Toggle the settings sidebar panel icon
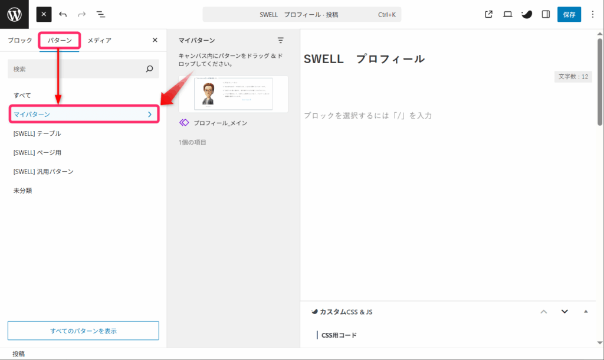604x360 pixels. click(546, 14)
